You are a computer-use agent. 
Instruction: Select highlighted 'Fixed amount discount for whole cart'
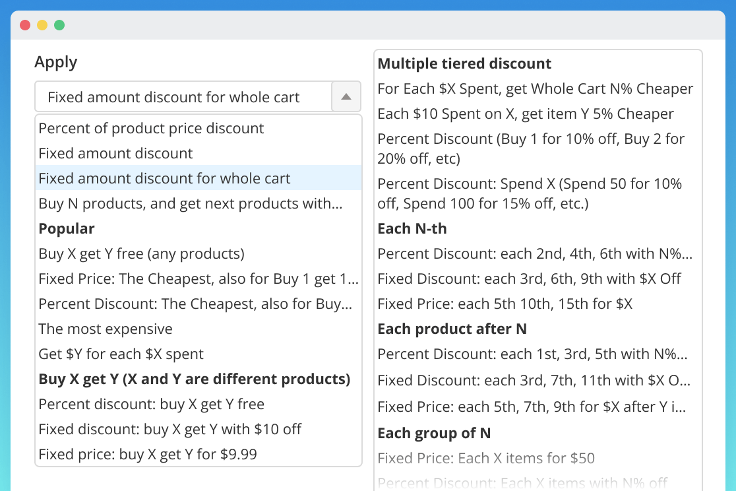click(x=164, y=178)
